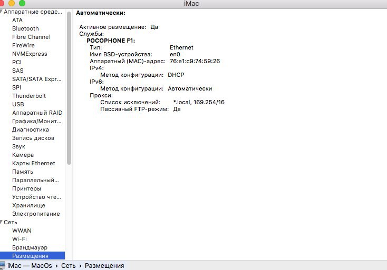Open the Параллельный… entry
387x270 pixels.
pos(35,180)
